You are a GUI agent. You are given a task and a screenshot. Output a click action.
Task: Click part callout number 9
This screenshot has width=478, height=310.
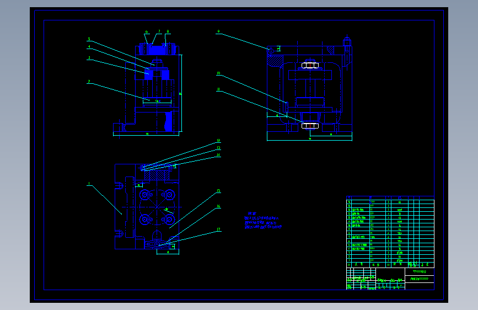(x=218, y=31)
